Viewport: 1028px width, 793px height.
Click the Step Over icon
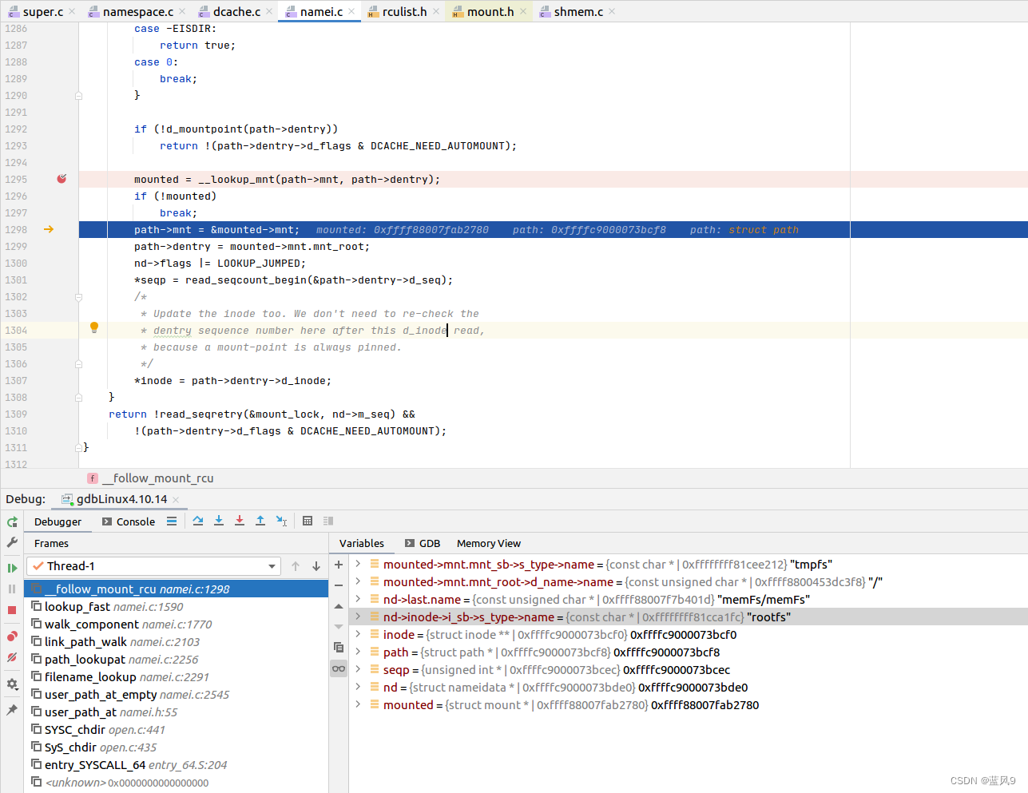(x=198, y=521)
